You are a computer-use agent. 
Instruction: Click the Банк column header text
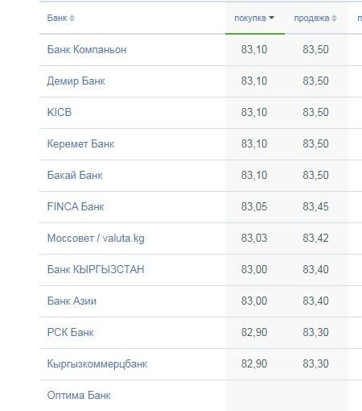coord(57,18)
